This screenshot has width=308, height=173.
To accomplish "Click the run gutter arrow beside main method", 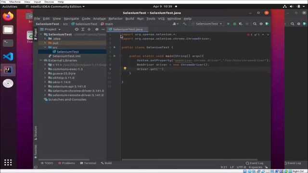I will [115, 56].
